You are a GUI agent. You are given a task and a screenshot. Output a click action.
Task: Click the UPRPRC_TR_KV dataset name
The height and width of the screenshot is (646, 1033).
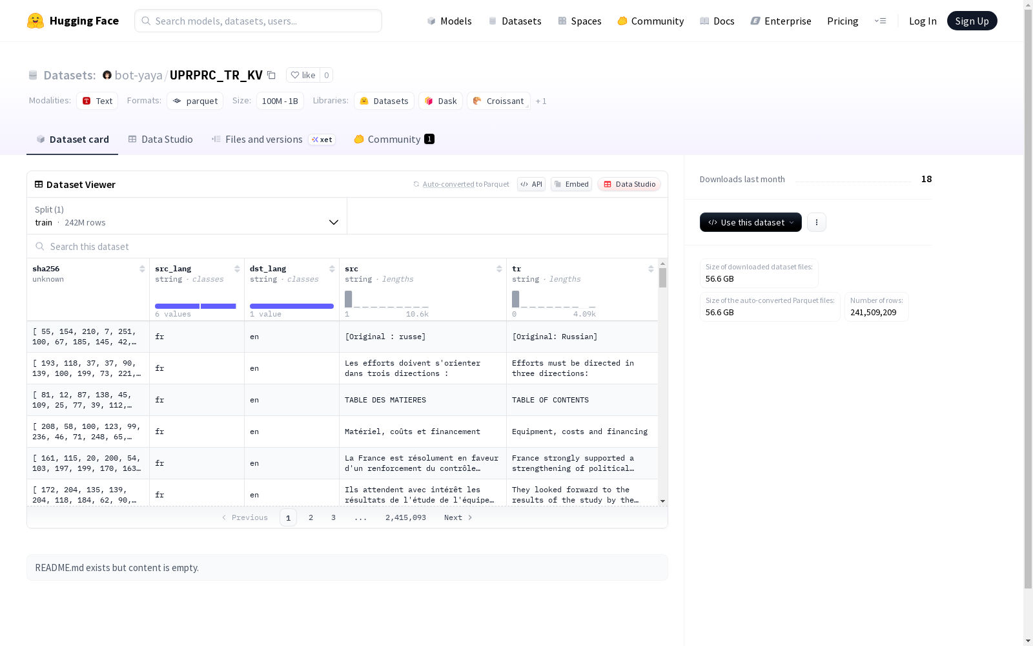(x=216, y=75)
